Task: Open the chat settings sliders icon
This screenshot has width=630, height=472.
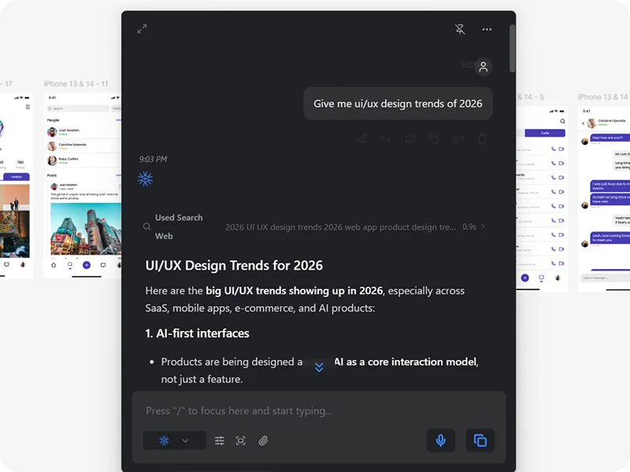Action: (220, 441)
